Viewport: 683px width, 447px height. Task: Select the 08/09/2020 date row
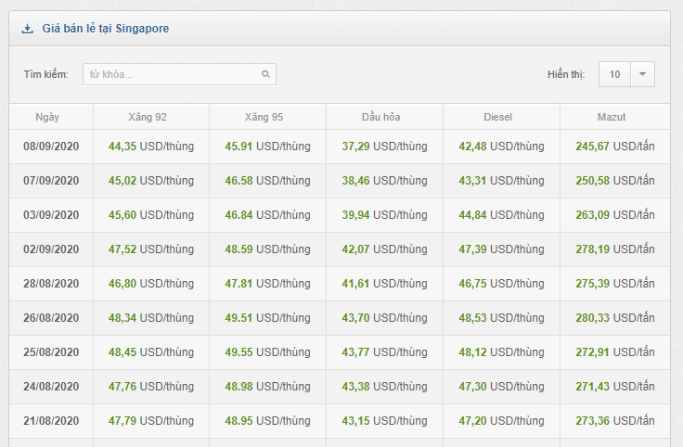pyautogui.click(x=340, y=147)
